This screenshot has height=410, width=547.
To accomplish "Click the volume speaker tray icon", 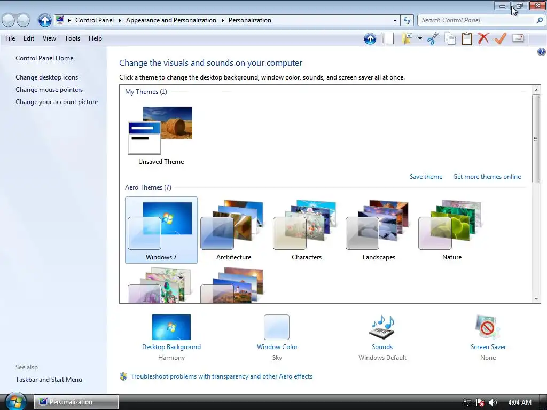I will coord(493,403).
